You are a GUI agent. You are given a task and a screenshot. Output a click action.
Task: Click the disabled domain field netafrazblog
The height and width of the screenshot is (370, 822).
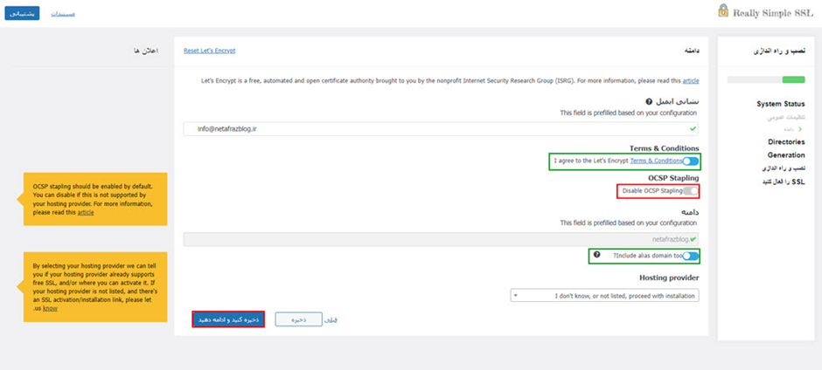pyautogui.click(x=441, y=239)
